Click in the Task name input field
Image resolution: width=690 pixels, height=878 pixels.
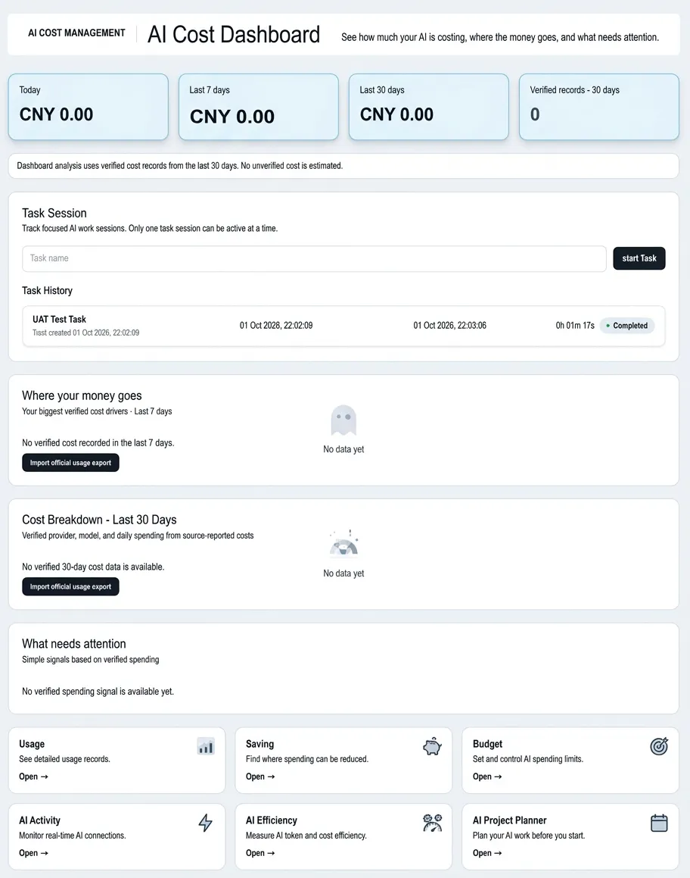pyautogui.click(x=314, y=258)
